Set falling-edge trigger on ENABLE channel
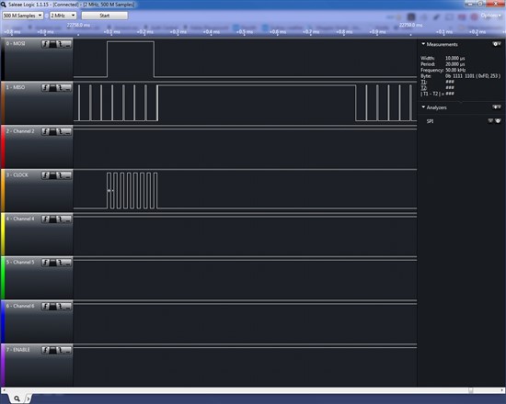506x404 pixels. [x=60, y=350]
